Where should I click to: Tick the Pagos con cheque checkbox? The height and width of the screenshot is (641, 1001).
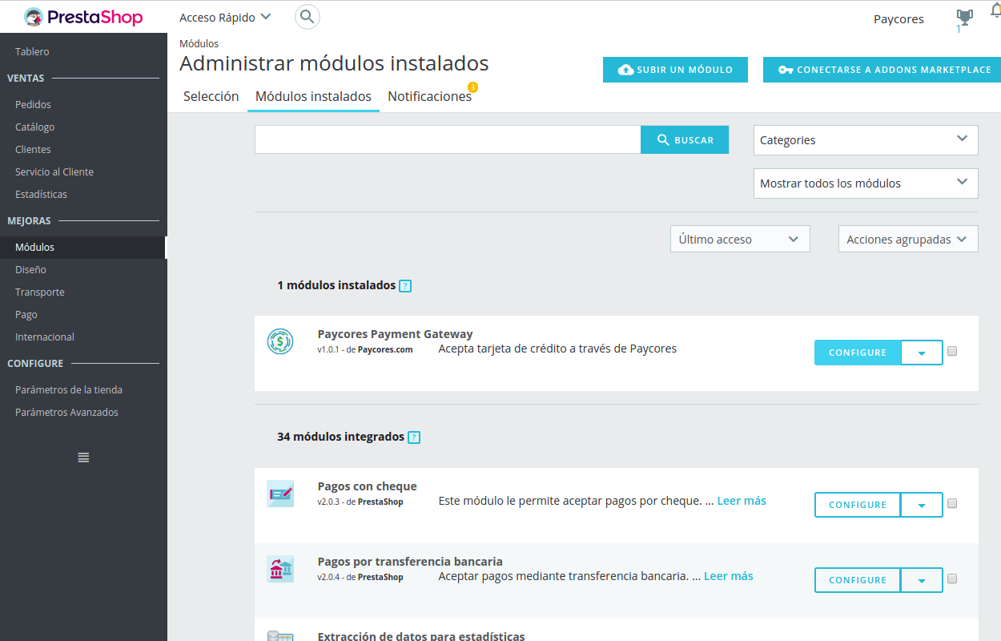pyautogui.click(x=952, y=503)
